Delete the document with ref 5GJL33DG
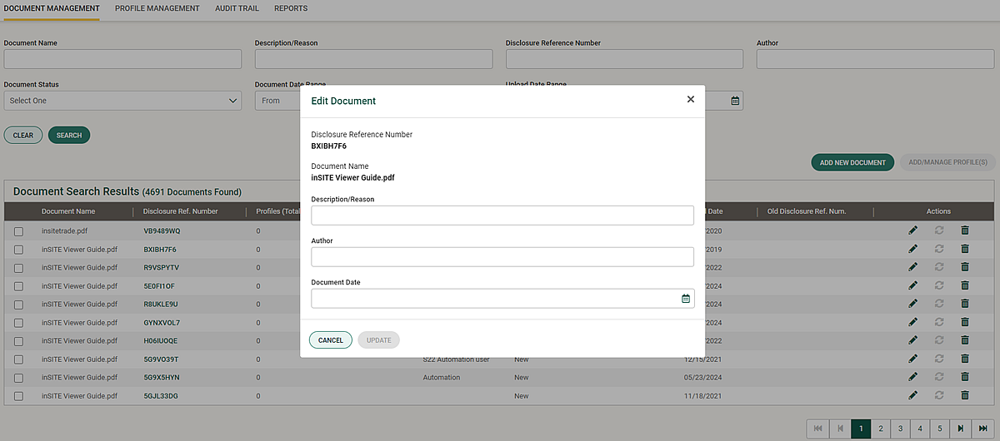 coord(965,395)
